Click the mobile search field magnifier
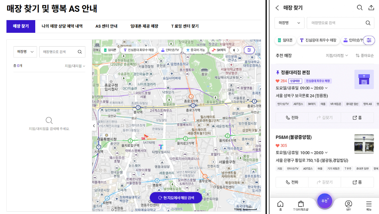 pyautogui.click(x=368, y=23)
